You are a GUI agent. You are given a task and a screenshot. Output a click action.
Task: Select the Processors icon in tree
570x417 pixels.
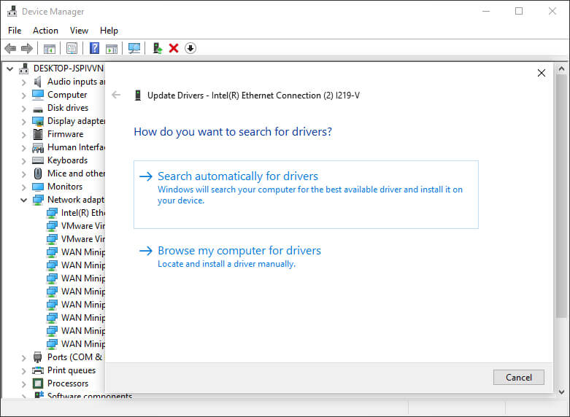(x=38, y=383)
